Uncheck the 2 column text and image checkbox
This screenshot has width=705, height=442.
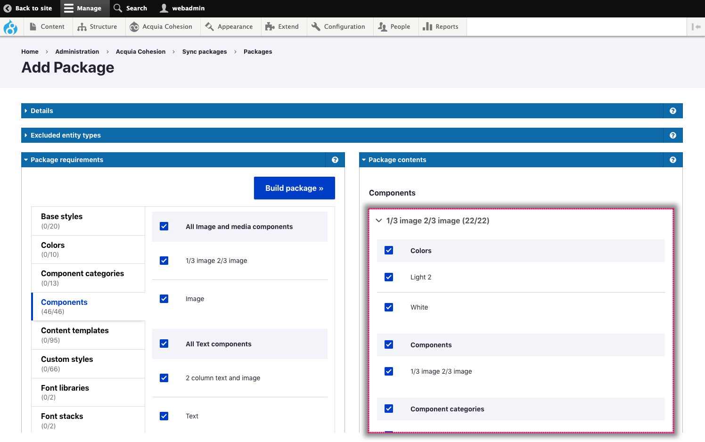tap(164, 378)
